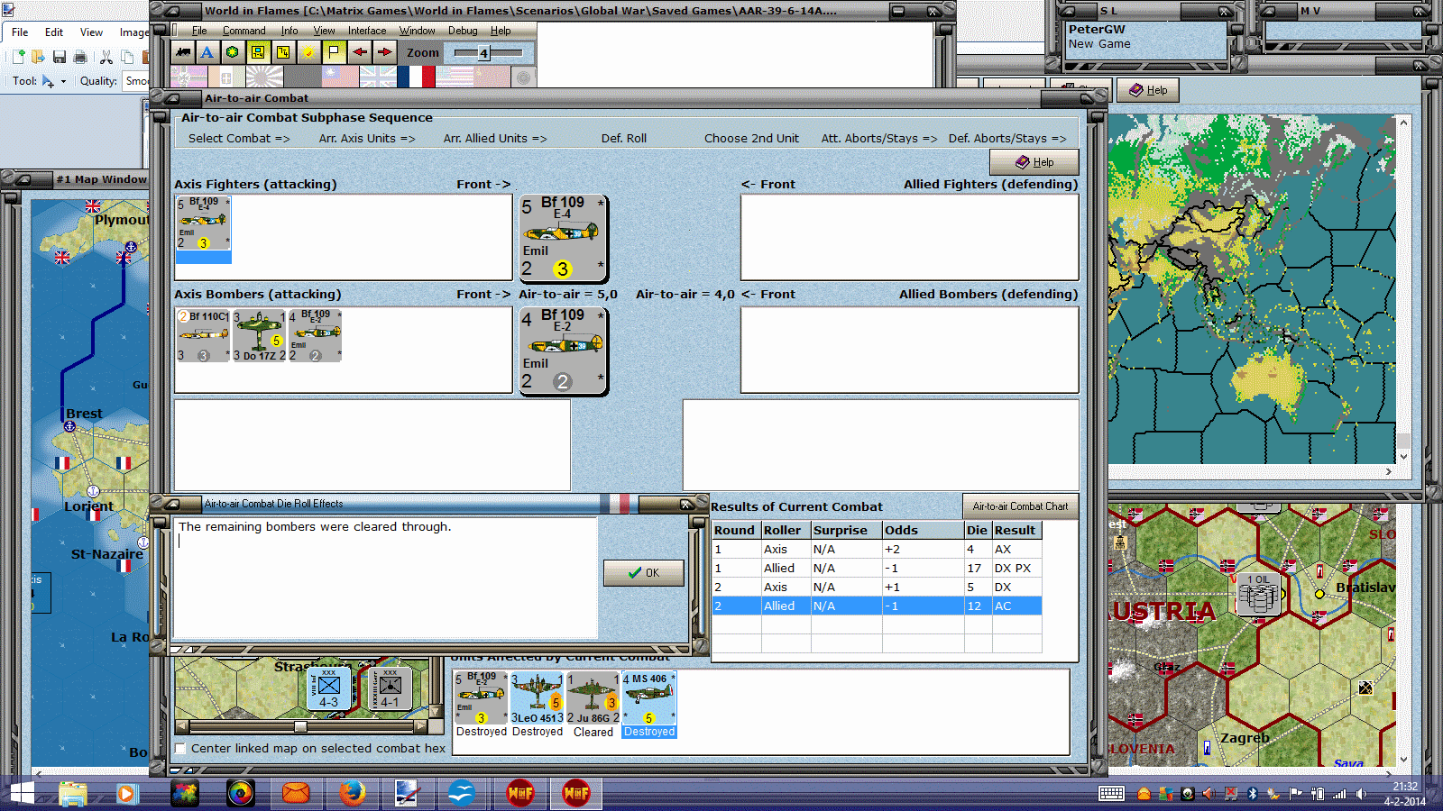
Task: Select round 1 Allied row with result DX PX
Action: pos(877,568)
